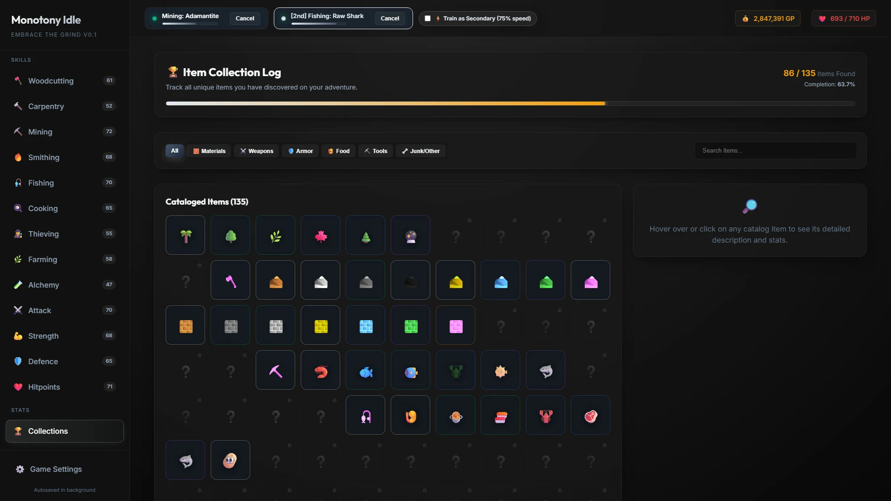The image size is (891, 501).
Task: Click the red lobster item tile
Action: tap(545, 415)
